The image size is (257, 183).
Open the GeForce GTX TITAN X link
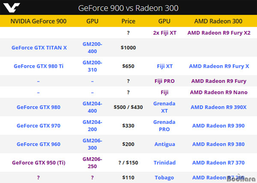coord(39,48)
